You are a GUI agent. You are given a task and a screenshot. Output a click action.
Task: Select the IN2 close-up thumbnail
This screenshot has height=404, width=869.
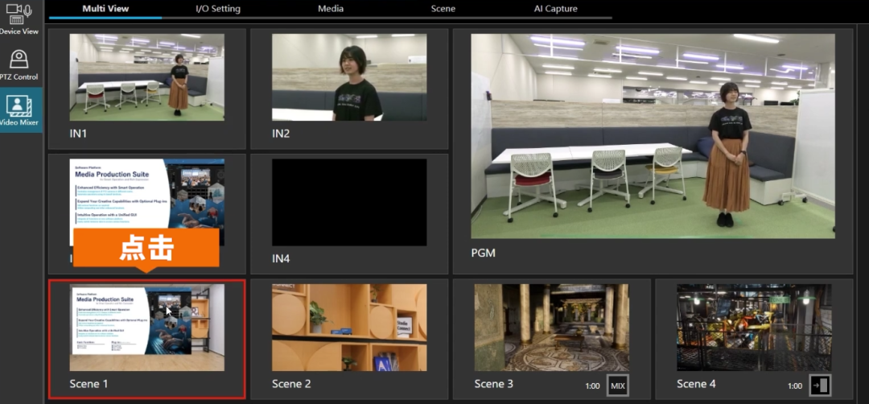[349, 77]
